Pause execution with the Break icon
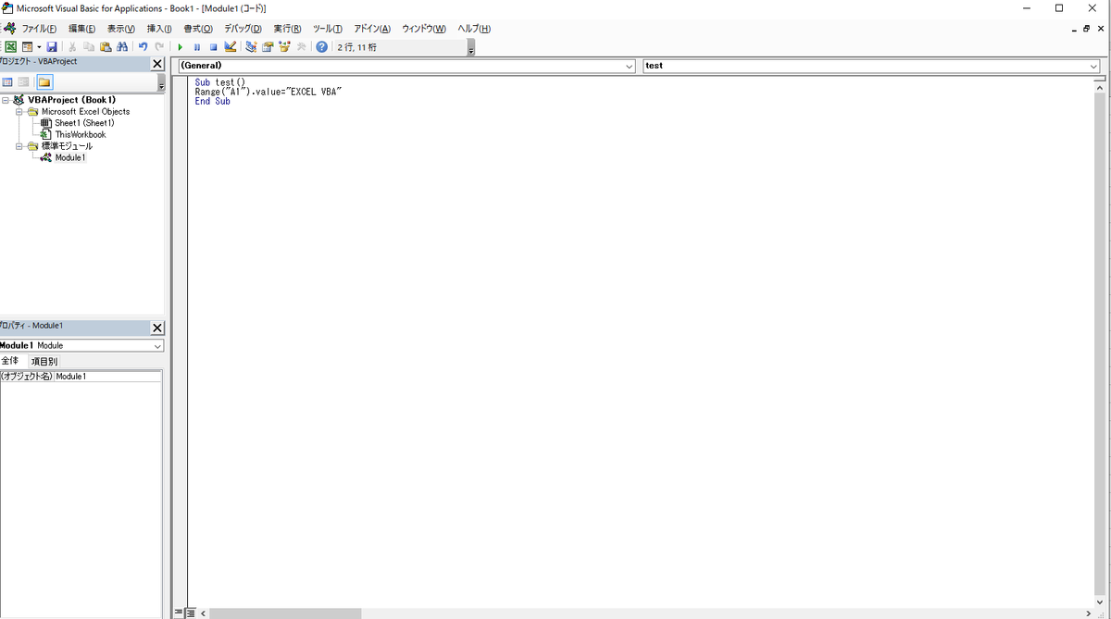The width and height of the screenshot is (1111, 619). coord(197,47)
